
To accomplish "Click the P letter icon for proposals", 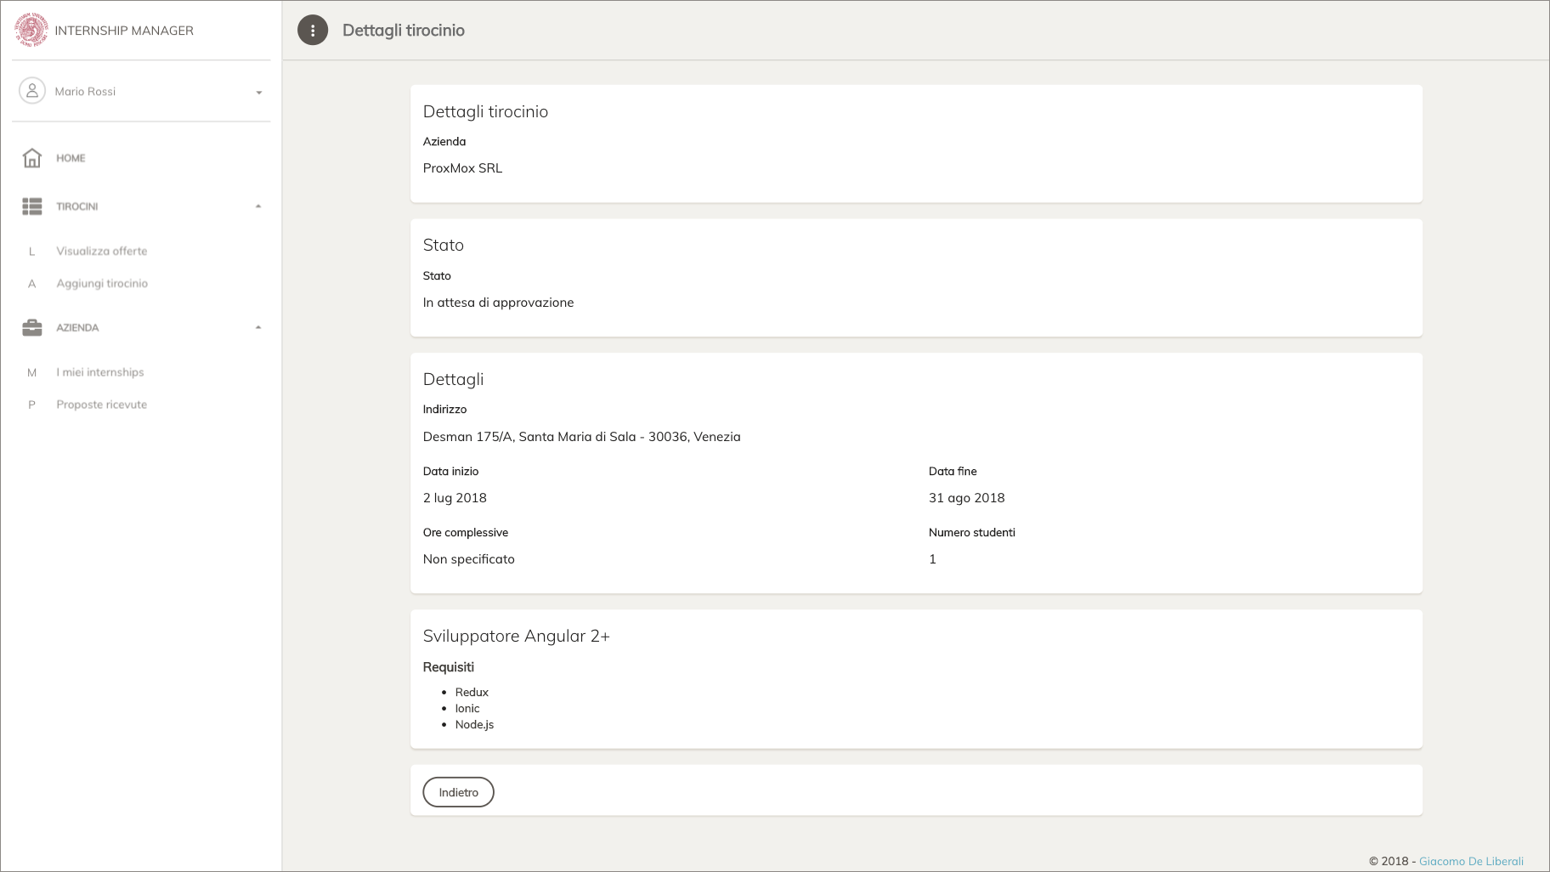I will point(32,405).
